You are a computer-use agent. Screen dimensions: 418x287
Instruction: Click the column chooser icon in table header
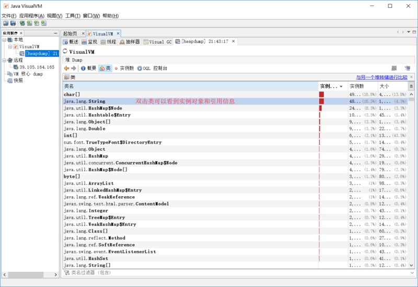pos(411,86)
